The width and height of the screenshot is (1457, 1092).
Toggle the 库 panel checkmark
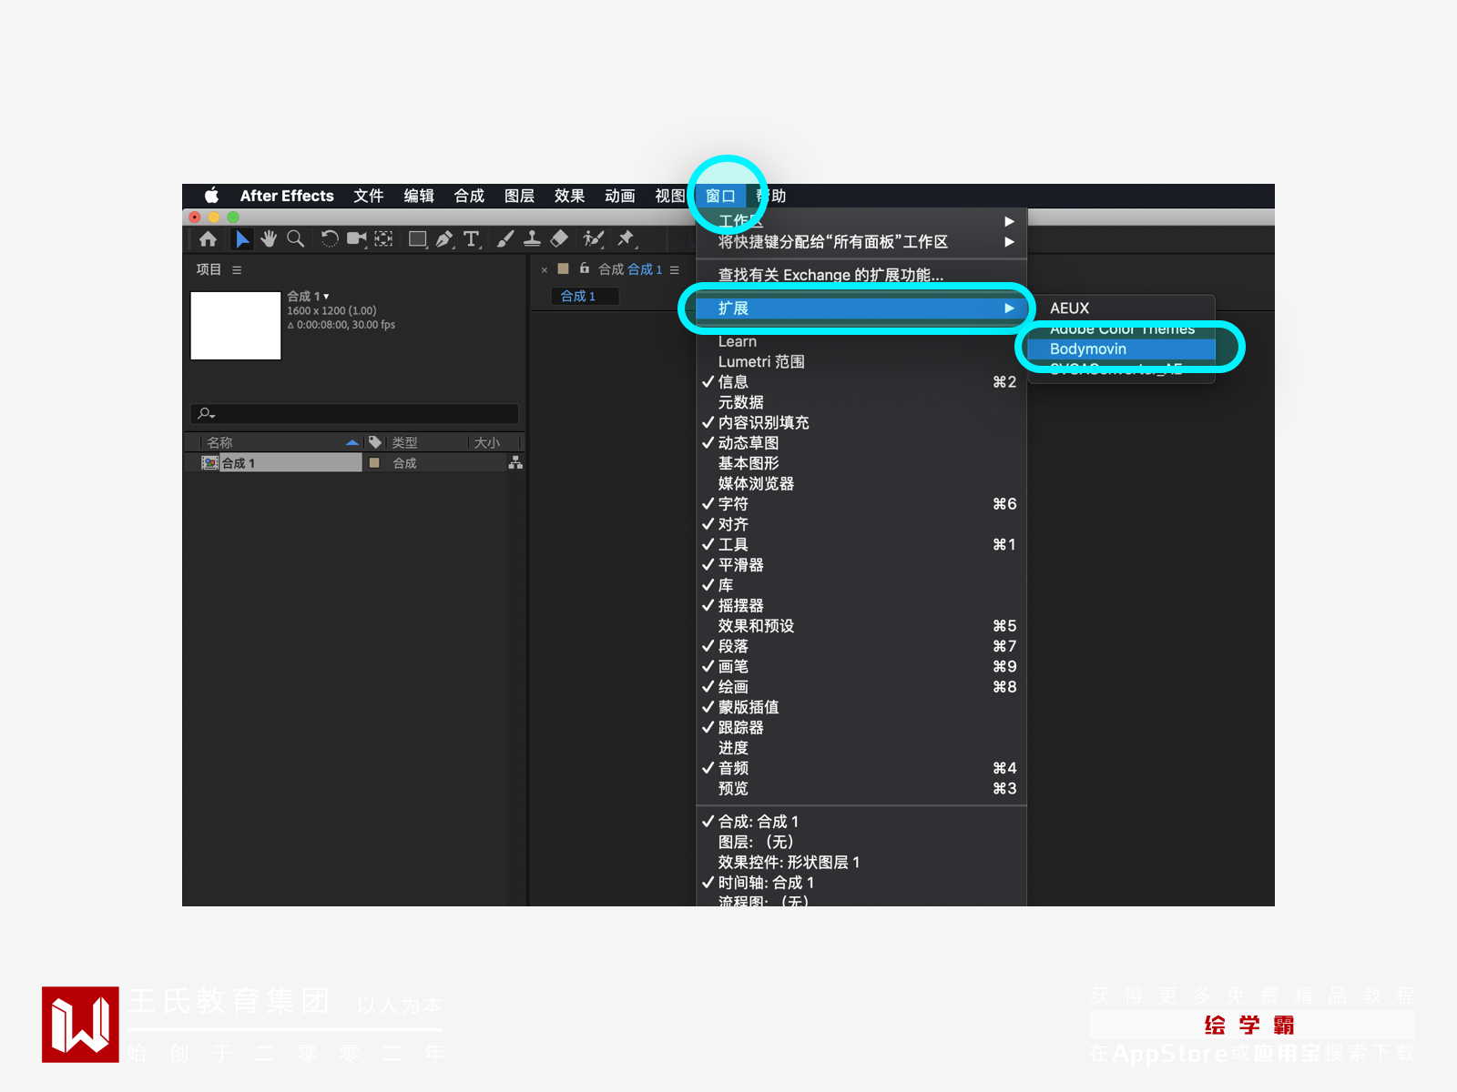click(x=708, y=585)
